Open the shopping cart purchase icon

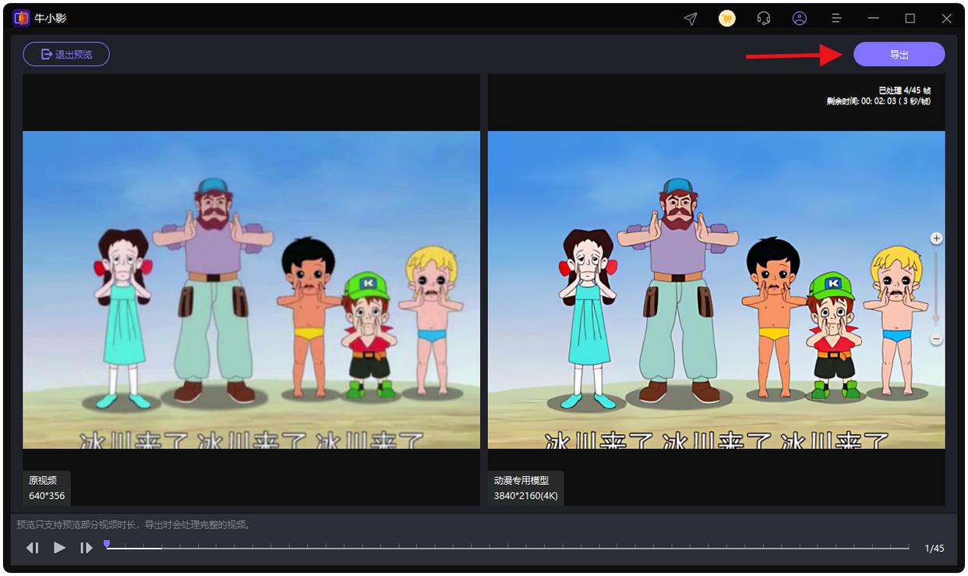pos(726,19)
